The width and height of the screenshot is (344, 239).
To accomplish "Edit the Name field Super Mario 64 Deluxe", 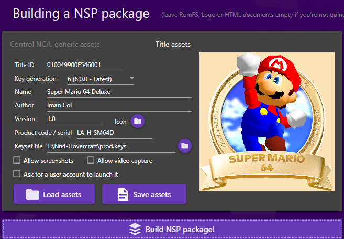I will click(119, 92).
